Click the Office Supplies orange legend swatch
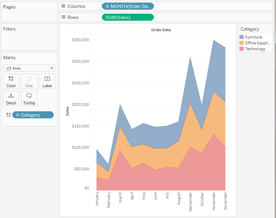 (242, 43)
